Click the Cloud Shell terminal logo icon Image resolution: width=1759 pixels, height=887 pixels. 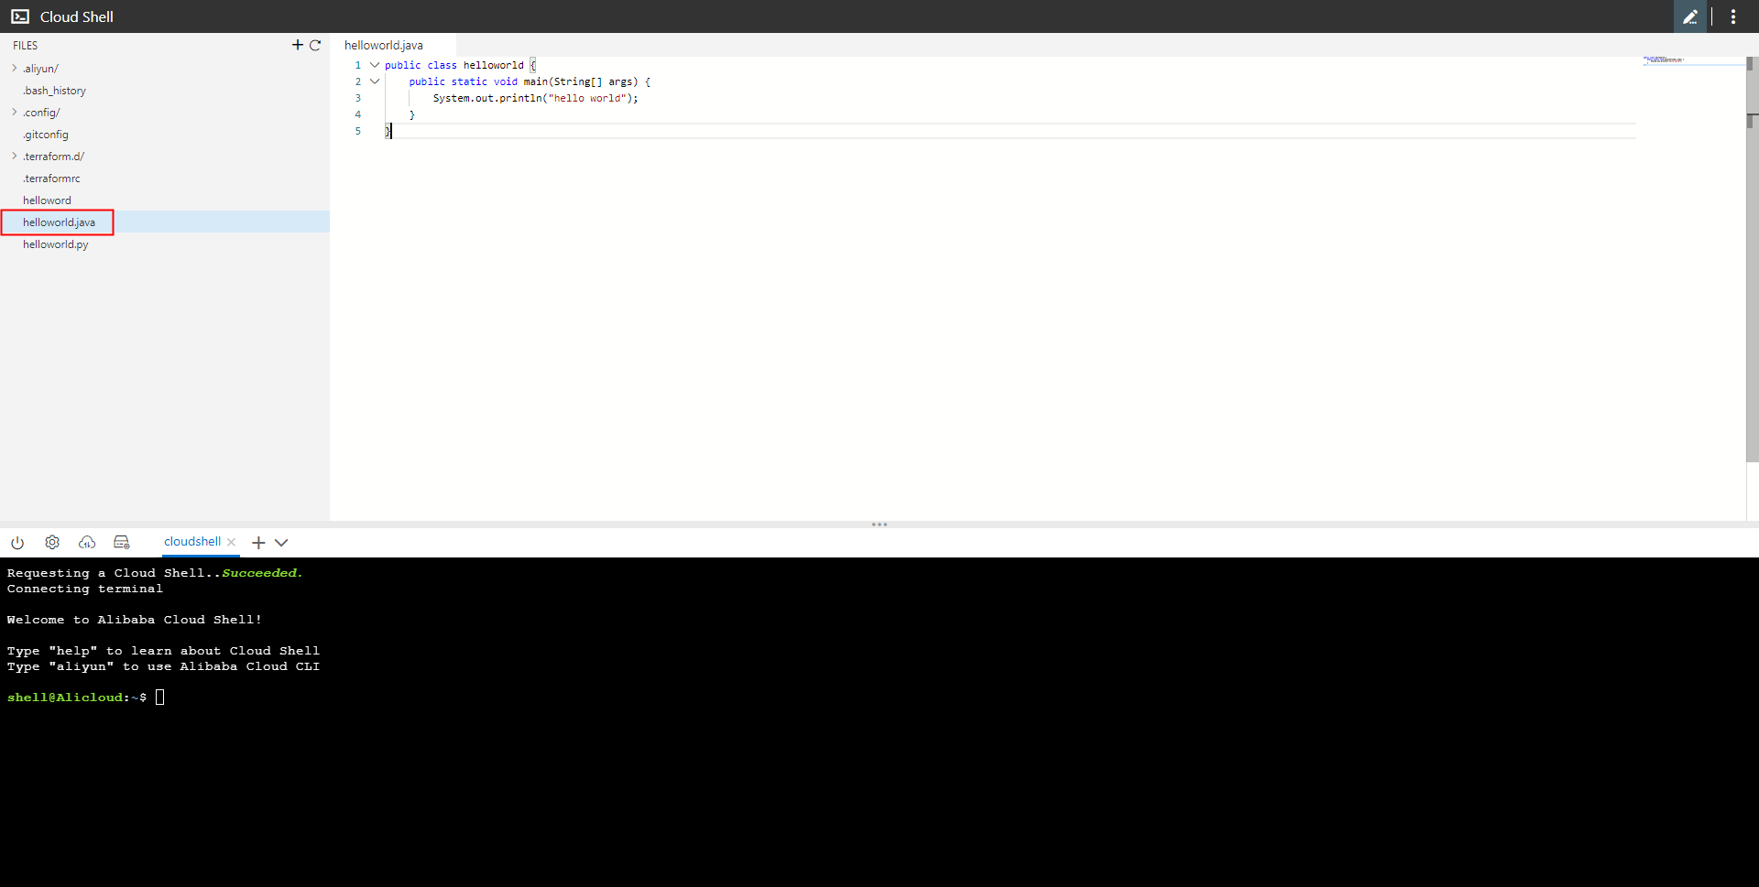[x=20, y=16]
